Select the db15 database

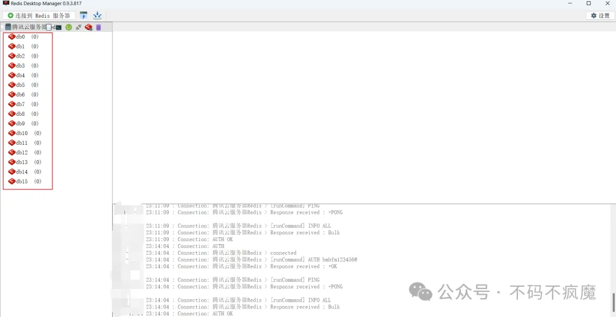[22, 181]
